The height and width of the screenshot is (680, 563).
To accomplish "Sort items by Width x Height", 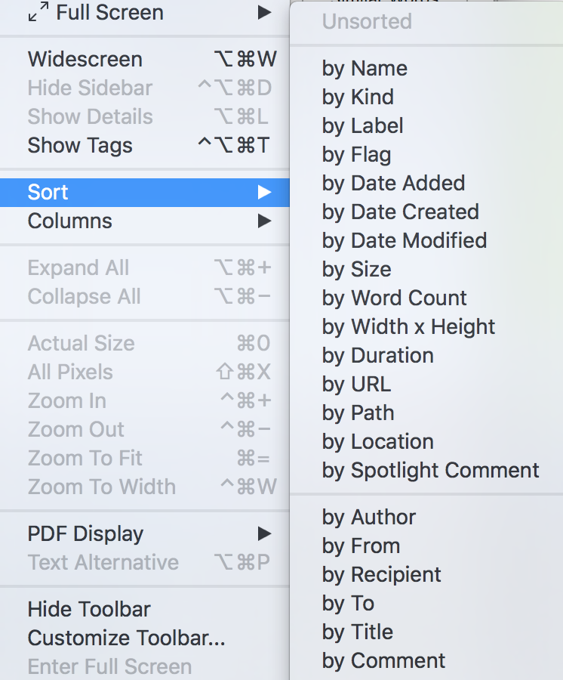I will pyautogui.click(x=426, y=326).
